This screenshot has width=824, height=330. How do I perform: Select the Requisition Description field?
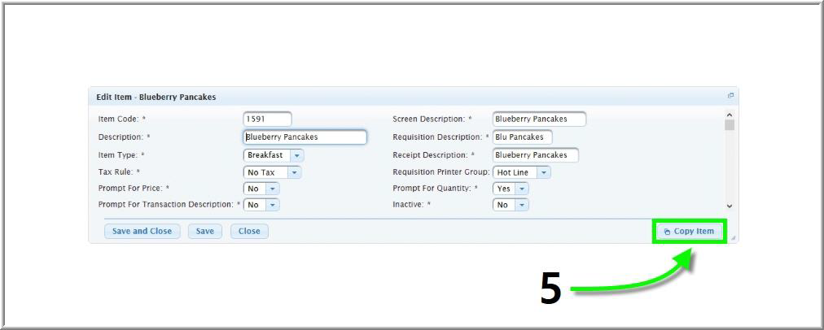(x=522, y=137)
